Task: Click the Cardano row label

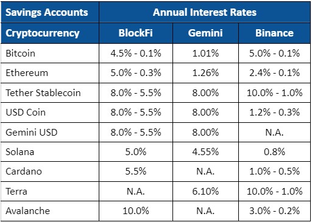Action: 24,172
